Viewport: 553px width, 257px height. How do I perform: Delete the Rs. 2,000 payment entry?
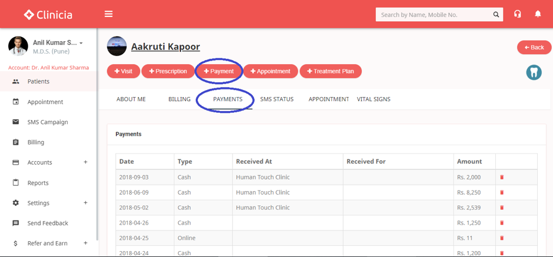502,177
